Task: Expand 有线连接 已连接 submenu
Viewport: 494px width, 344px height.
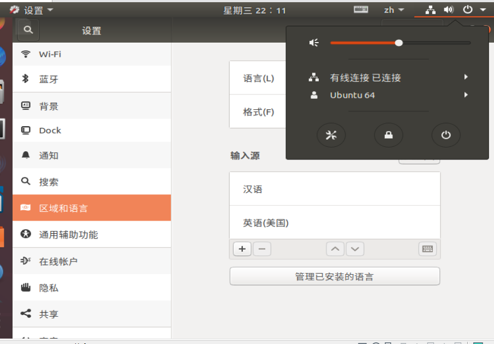Action: [388, 77]
